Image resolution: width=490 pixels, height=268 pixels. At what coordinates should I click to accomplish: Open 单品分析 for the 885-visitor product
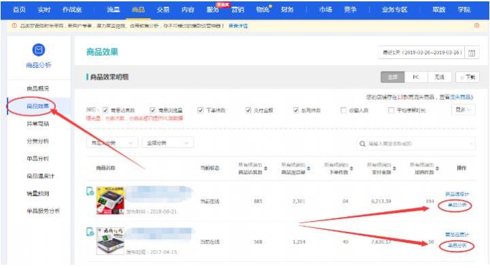(457, 205)
